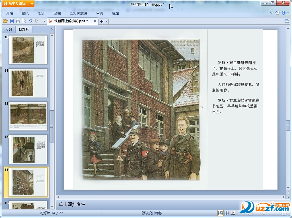Go to next slide double-arrow button

[288, 197]
